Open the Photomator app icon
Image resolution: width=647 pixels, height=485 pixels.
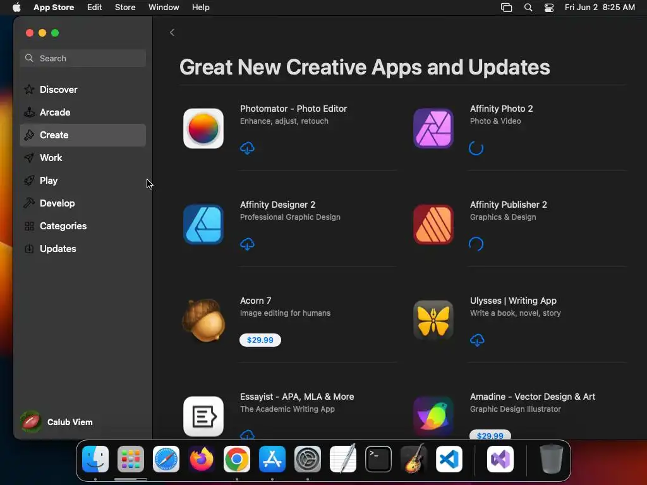tap(203, 128)
